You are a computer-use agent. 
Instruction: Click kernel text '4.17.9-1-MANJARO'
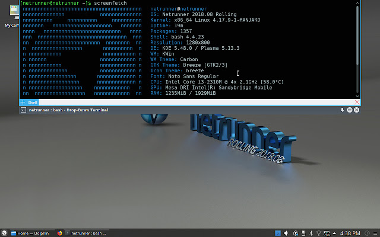(x=236, y=20)
